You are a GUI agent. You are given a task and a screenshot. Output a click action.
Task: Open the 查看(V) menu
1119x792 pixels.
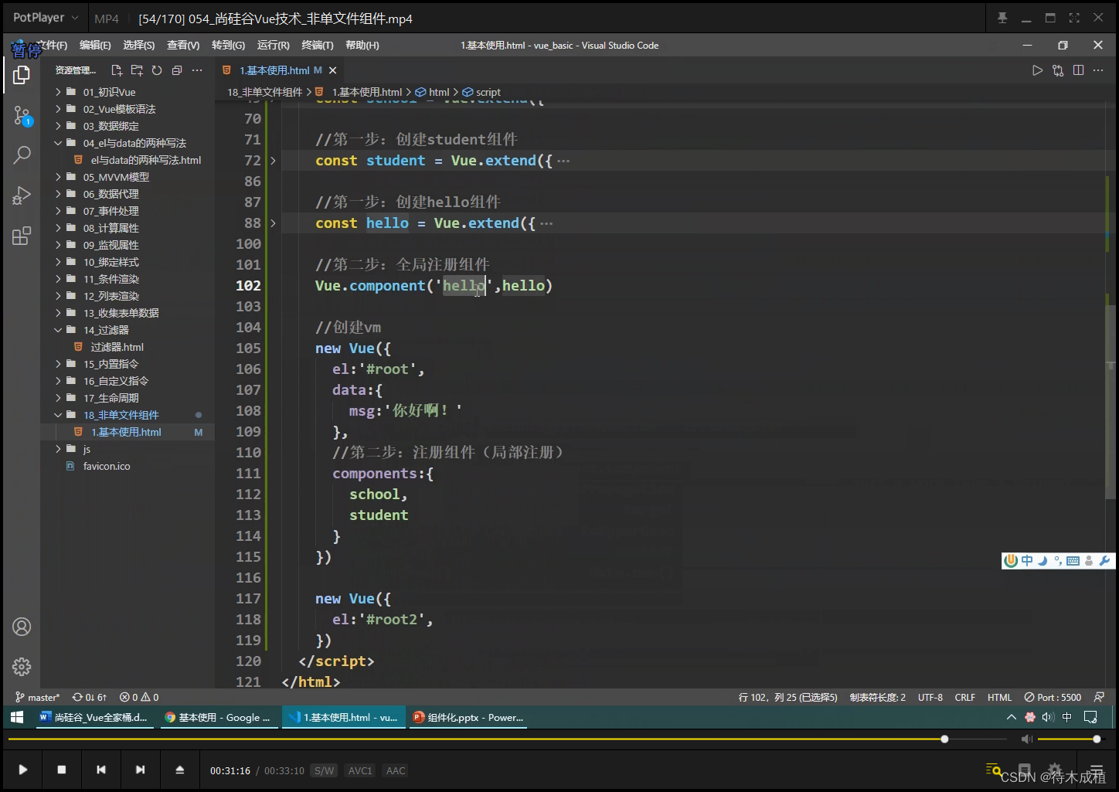(183, 46)
